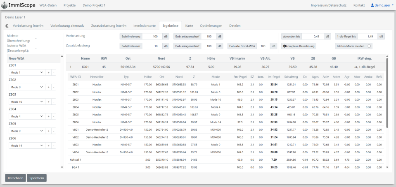
Task: Click plus button for ZB03
Action: [49, 102]
